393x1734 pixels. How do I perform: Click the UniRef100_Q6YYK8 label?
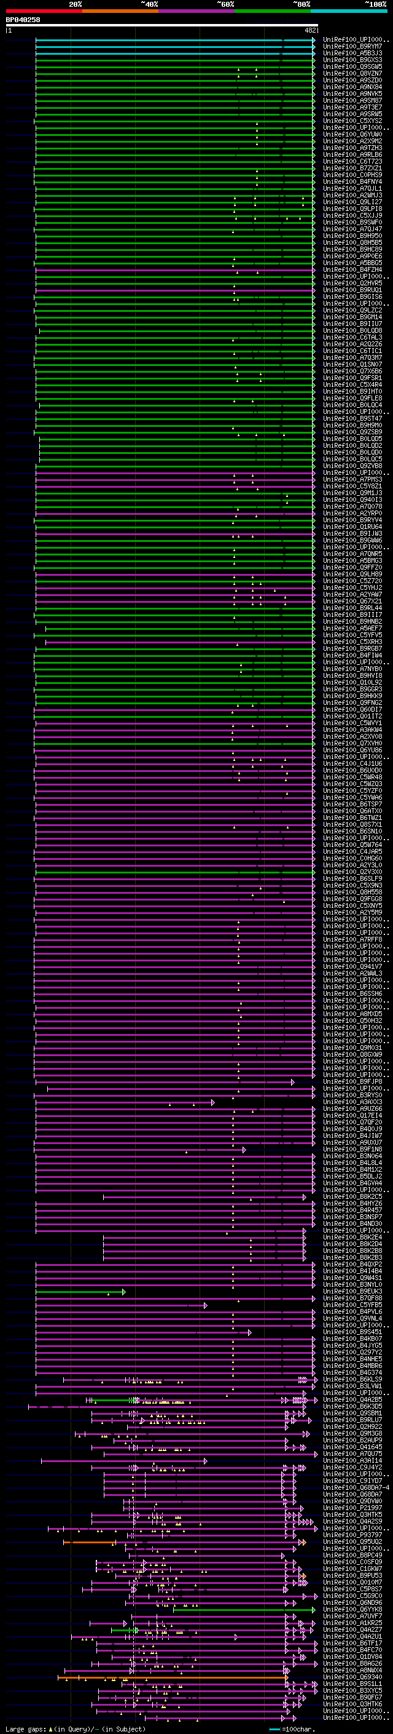tap(352, 1610)
